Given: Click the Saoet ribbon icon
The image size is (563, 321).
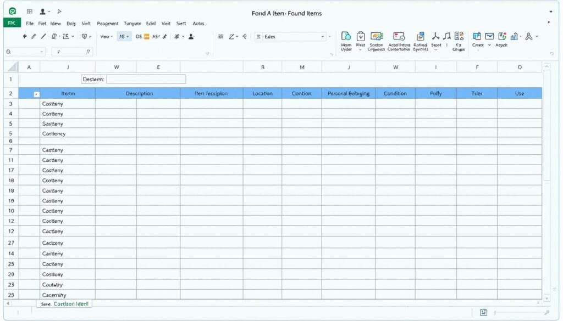Looking at the screenshot, I should 435,39.
